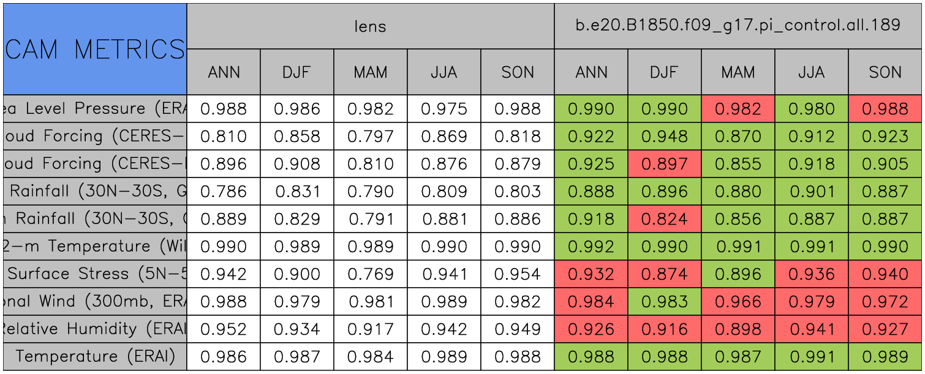The width and height of the screenshot is (925, 374).
Task: Select the lens column group header
Action: [x=370, y=26]
